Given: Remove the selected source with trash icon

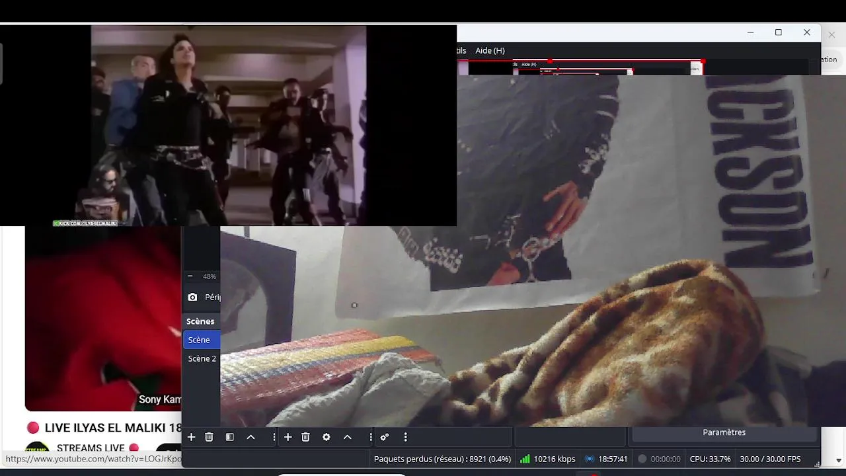Looking at the screenshot, I should tap(305, 437).
